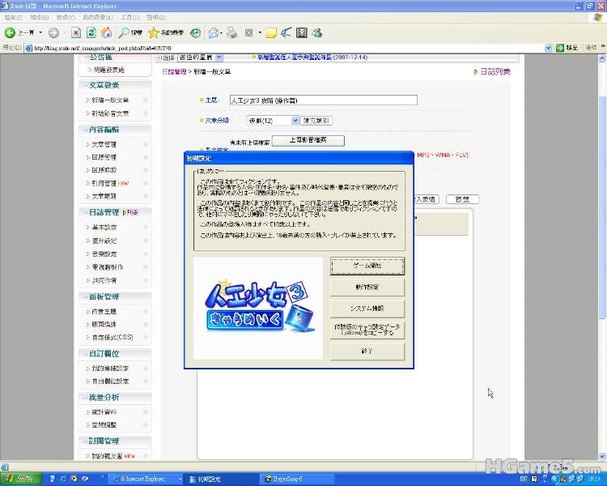The width and height of the screenshot is (607, 486).
Task: Open the Edit icon dropdown arrow
Action: [x=260, y=33]
